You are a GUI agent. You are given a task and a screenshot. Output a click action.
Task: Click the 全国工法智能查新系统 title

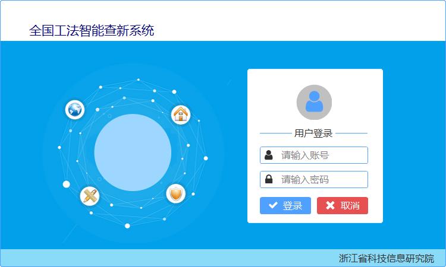[92, 30]
